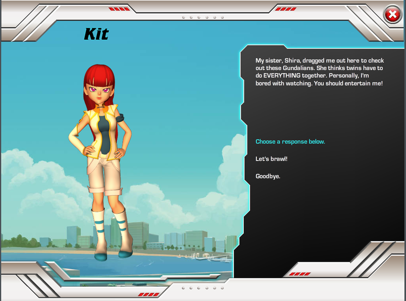Screen dimensions: 406x301
Task: Select the "Goodbye." response
Action: coord(268,176)
